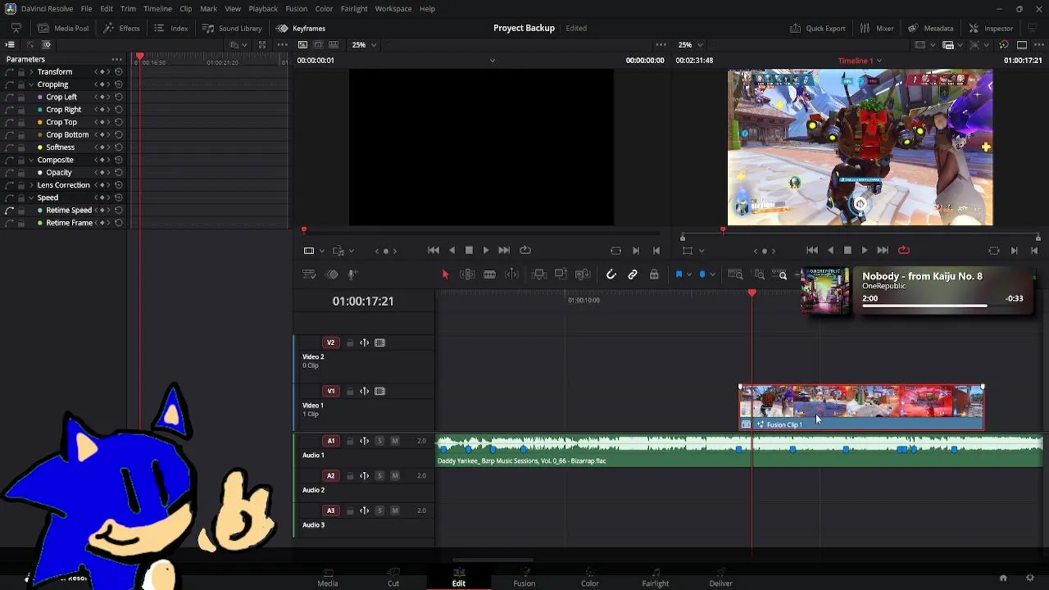Click the blue Marker icon
Image resolution: width=1049 pixels, height=590 pixels.
point(702,275)
